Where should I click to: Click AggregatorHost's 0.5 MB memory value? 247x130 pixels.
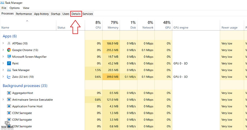coord(114,93)
